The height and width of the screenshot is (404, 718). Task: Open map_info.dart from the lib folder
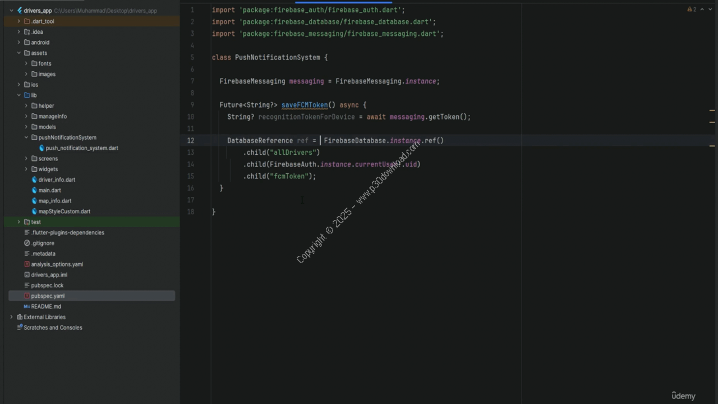click(54, 201)
